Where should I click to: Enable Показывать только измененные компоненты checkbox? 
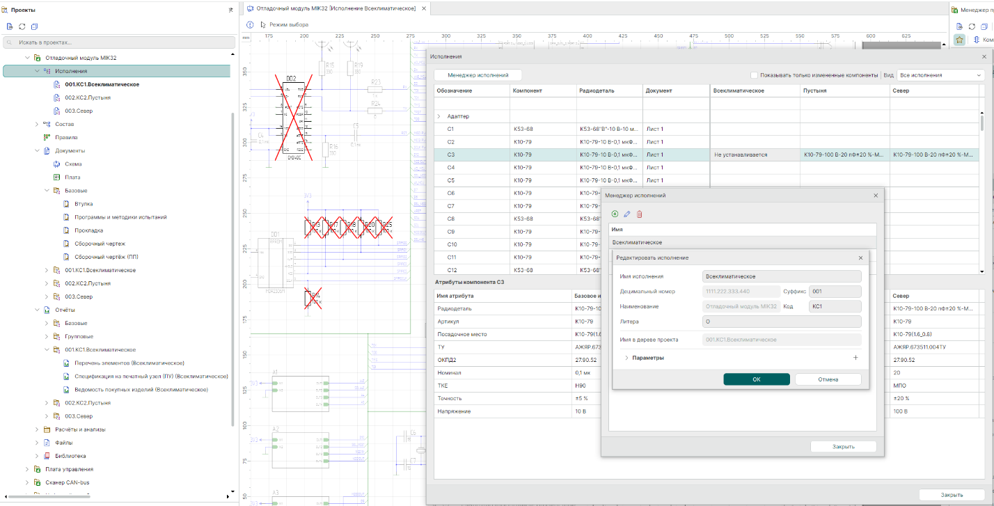point(754,75)
